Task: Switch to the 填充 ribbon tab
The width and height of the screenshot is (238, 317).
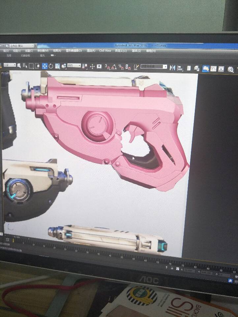Action: 42,55
